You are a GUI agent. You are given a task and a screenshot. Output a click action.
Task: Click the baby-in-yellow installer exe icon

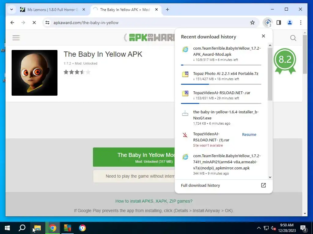click(185, 113)
